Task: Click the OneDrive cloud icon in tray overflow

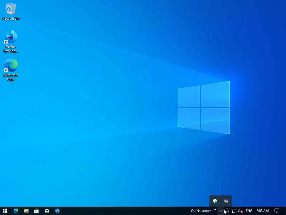Action: [226, 201]
